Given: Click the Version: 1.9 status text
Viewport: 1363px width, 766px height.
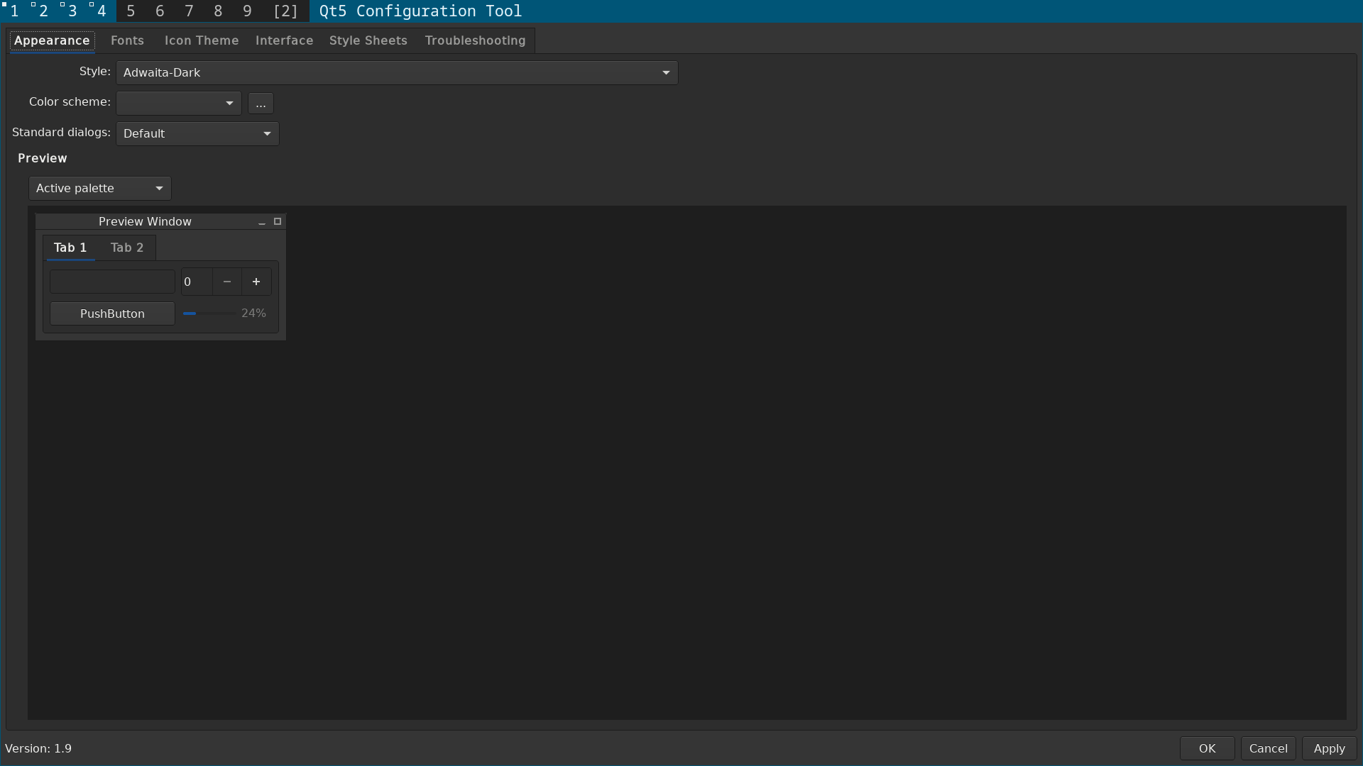Looking at the screenshot, I should tap(38, 748).
